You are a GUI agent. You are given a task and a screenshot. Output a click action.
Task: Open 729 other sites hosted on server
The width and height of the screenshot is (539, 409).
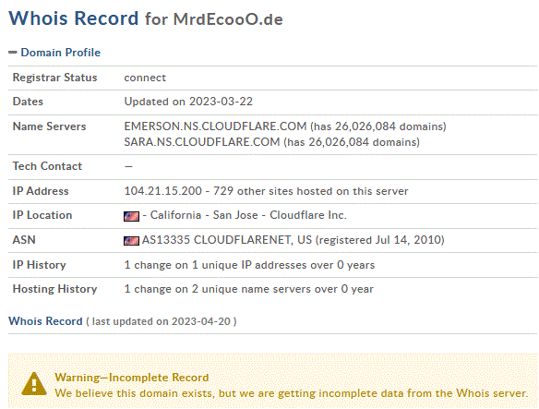pos(311,191)
